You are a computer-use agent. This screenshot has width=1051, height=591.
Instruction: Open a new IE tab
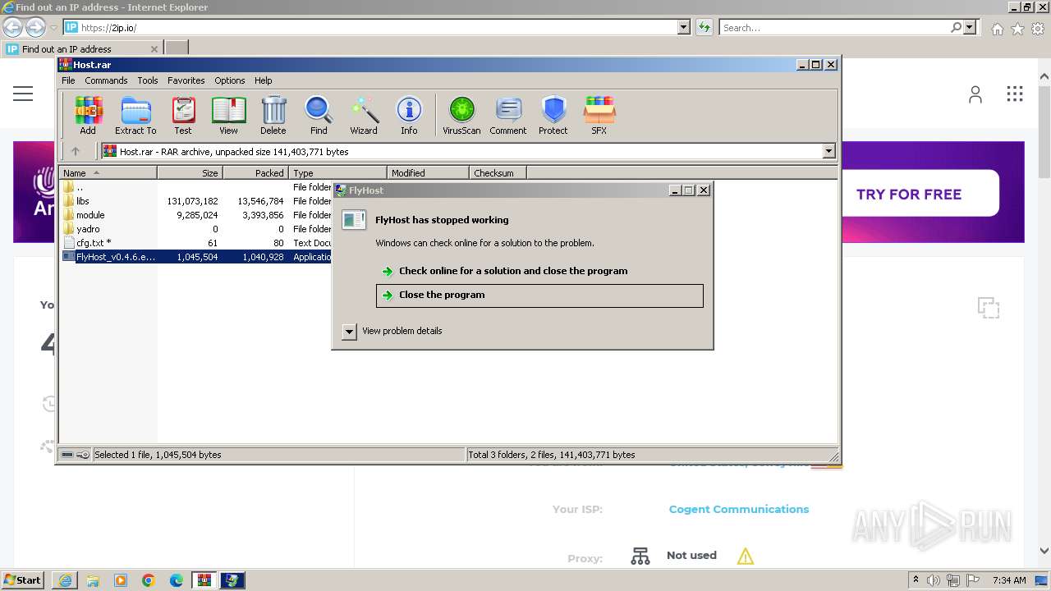coord(177,48)
